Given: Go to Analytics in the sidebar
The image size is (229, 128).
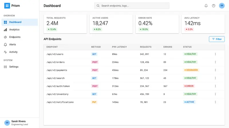Looking at the screenshot, I should click(x=19, y=30).
